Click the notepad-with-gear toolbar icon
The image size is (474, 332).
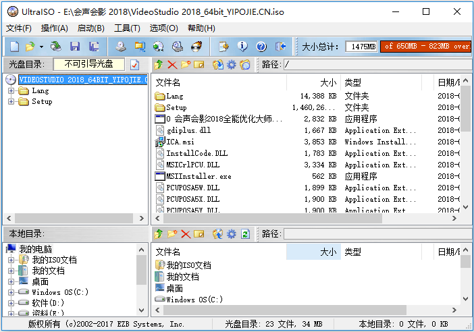[x=223, y=47]
